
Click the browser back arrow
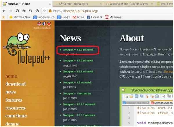(4, 11)
